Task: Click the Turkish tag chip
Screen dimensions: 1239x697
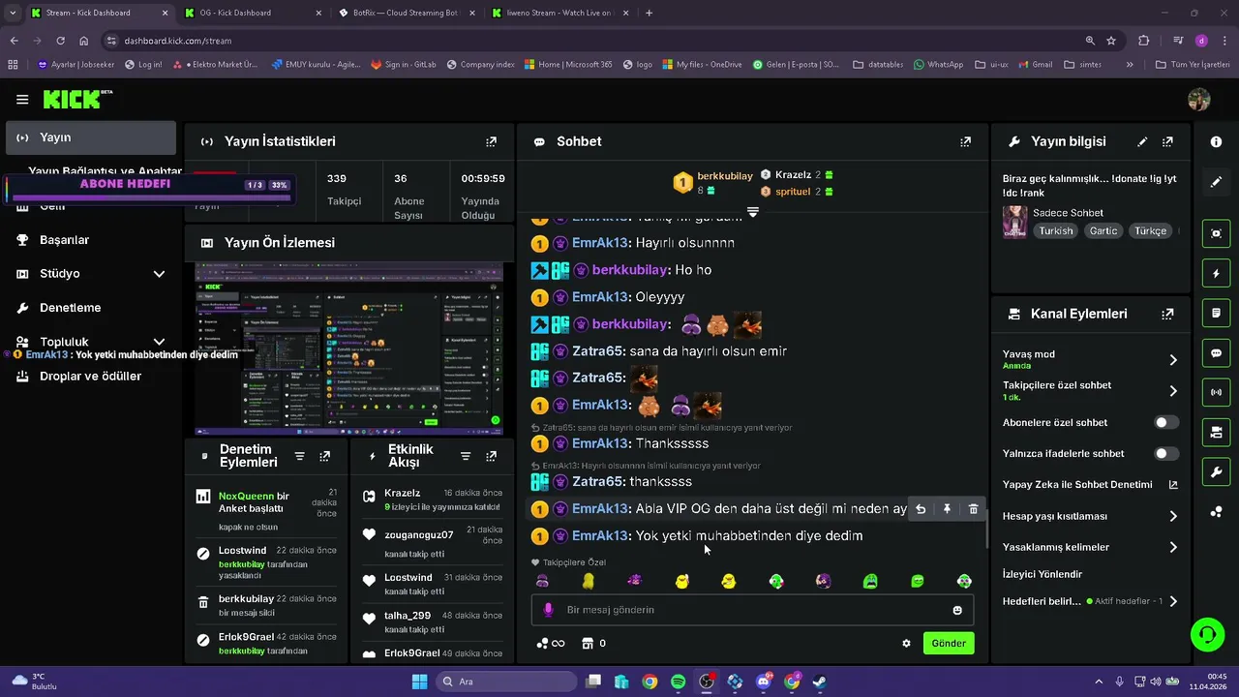Action: click(1056, 230)
